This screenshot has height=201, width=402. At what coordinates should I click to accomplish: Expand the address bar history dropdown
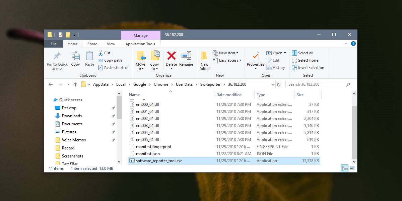coord(273,84)
